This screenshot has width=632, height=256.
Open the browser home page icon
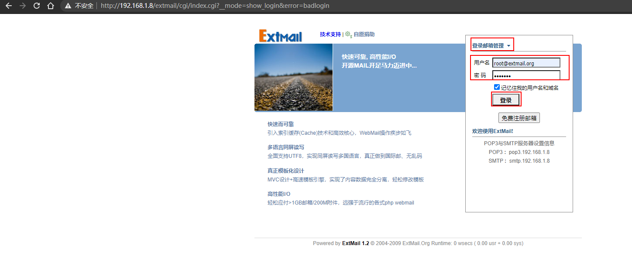pyautogui.click(x=50, y=6)
